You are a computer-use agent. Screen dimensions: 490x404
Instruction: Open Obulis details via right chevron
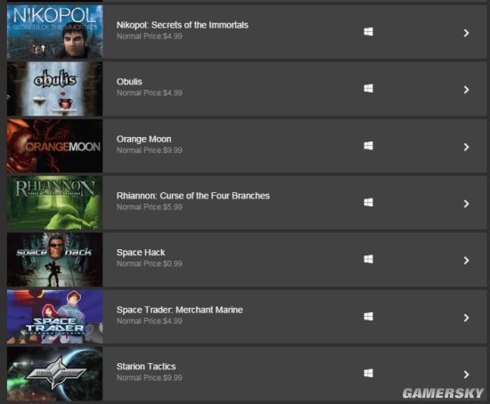click(x=466, y=90)
